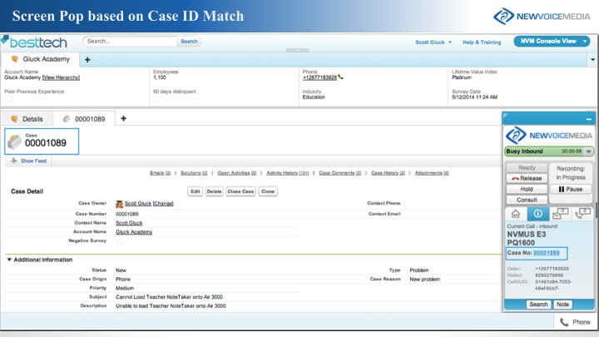Click the Clone case button
Screen dimensions: 599x337
point(268,191)
